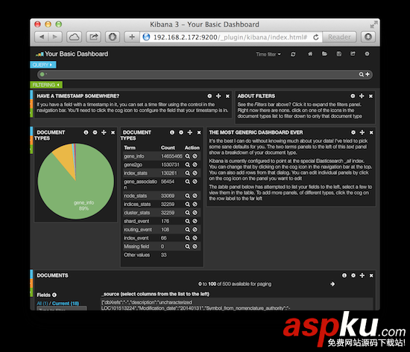Image resolution: width=410 pixels, height=352 pixels.
Task: Filter on gene2go term with magnifier
Action: pyautogui.click(x=187, y=164)
